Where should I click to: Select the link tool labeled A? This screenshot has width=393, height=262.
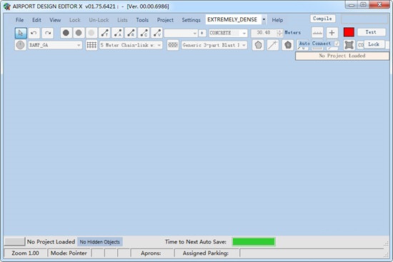pyautogui.click(x=118, y=33)
